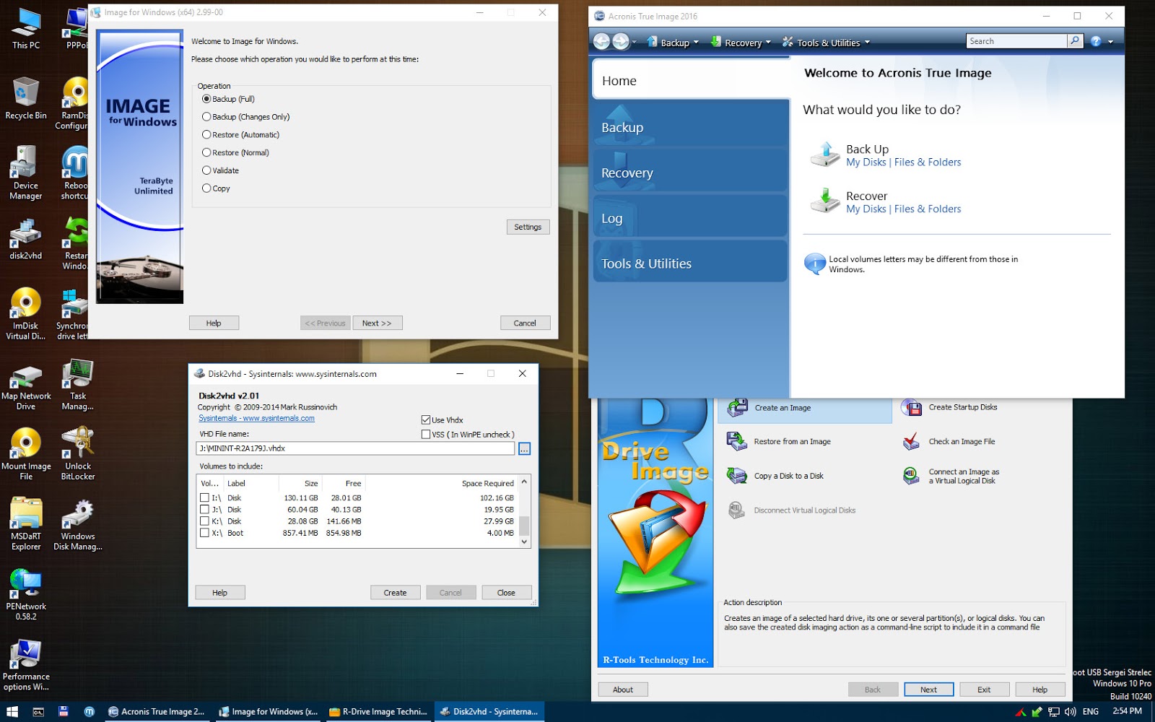Click About button in R-Drive Image

tap(622, 690)
